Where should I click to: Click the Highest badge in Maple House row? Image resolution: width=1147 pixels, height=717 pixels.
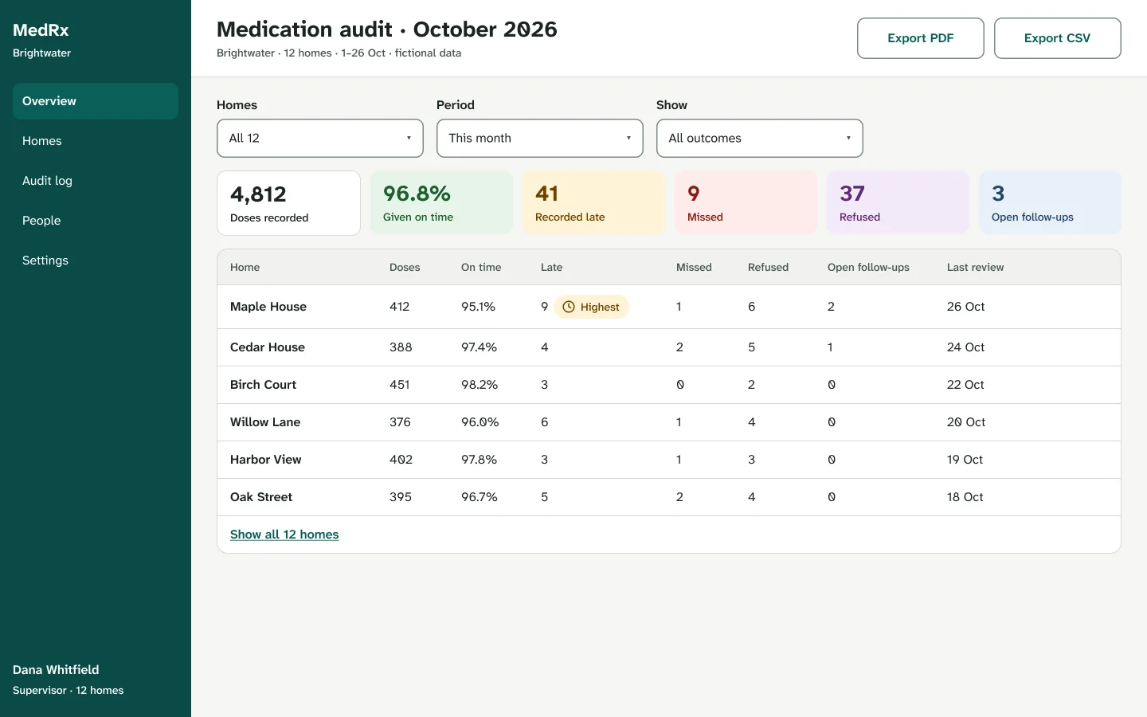591,307
